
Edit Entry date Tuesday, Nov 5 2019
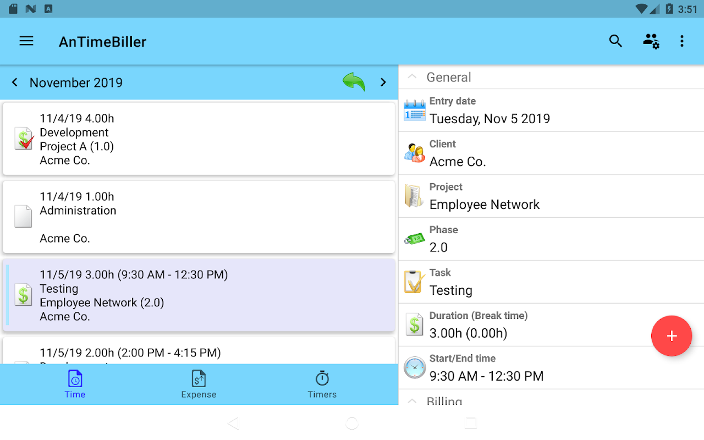pos(551,110)
